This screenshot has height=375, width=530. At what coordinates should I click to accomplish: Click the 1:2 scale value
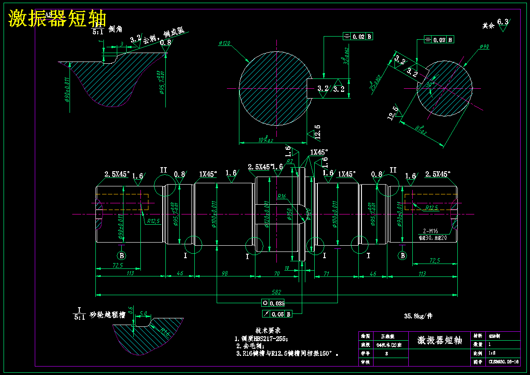pyautogui.click(x=492, y=353)
